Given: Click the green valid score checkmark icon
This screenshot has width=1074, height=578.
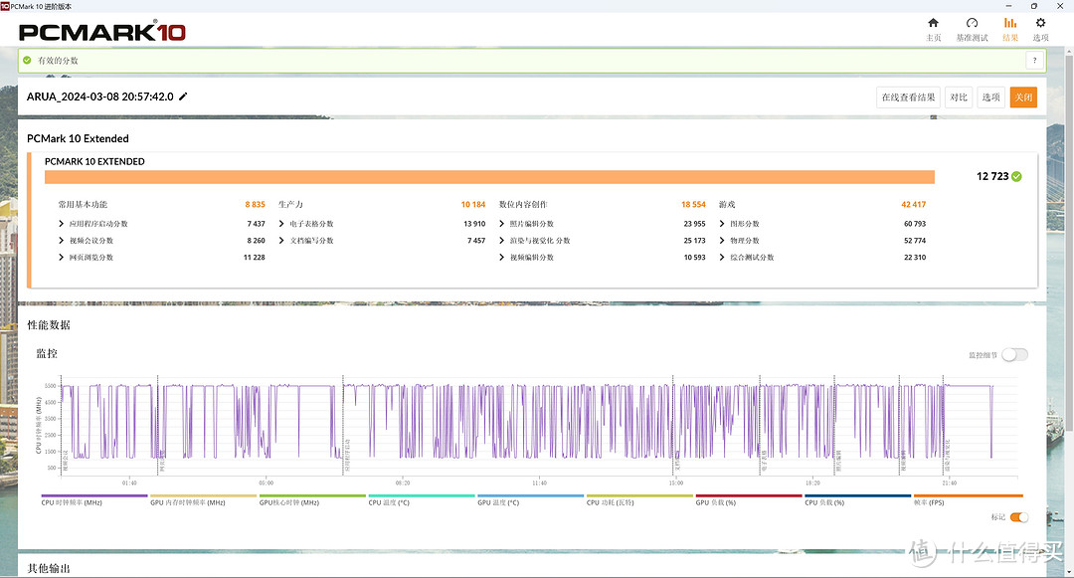Looking at the screenshot, I should [27, 61].
